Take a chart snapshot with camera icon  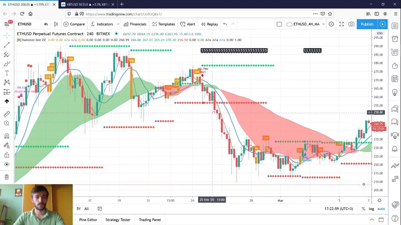(352, 24)
